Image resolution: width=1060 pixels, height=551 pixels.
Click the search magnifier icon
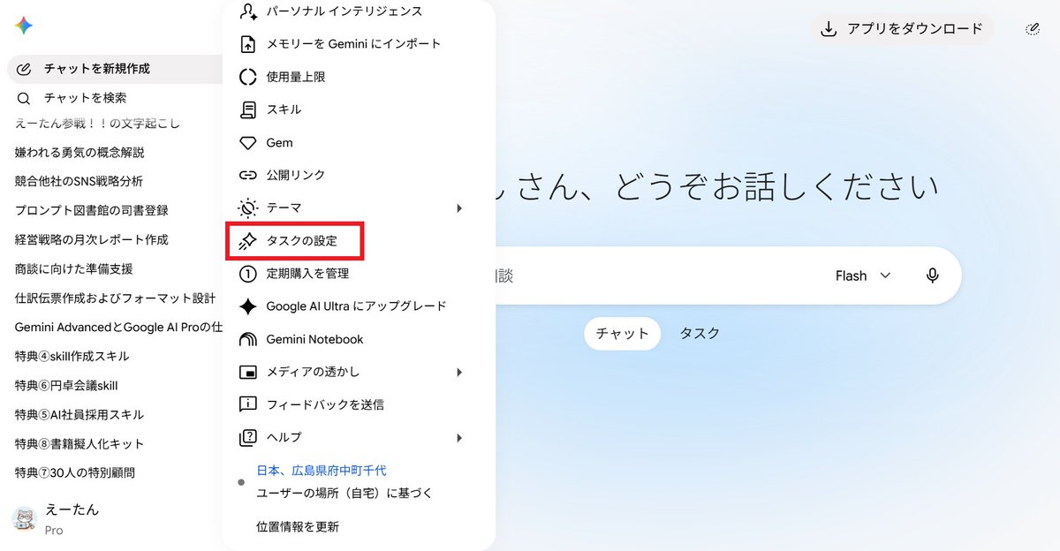(25, 98)
